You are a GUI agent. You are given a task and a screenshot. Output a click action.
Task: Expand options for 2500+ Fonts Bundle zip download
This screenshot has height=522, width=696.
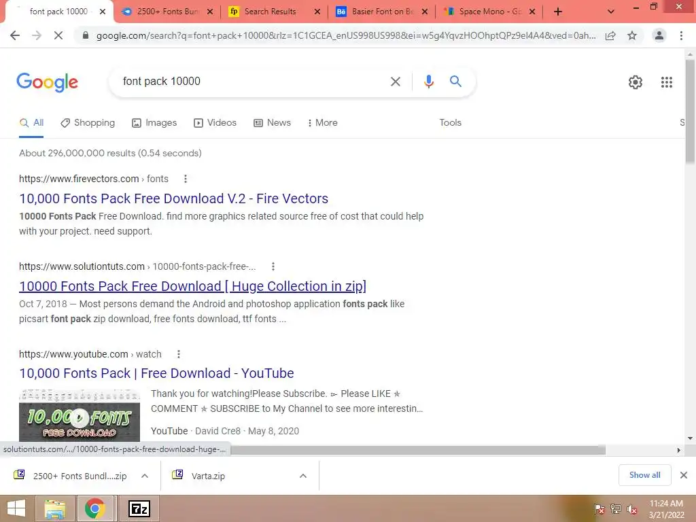145,476
